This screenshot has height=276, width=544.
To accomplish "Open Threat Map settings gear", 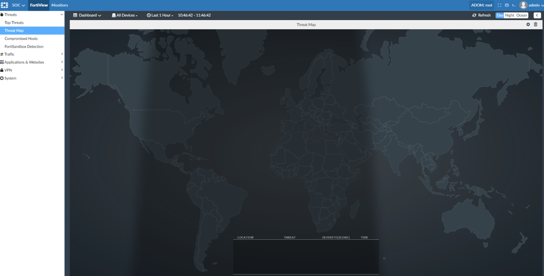I will [x=528, y=25].
